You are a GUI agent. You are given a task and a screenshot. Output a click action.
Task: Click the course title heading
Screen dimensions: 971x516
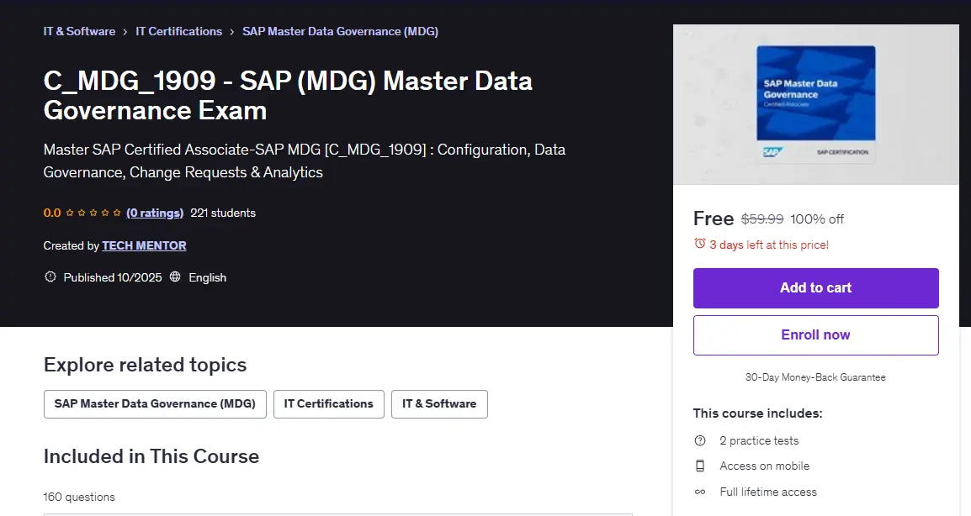coord(288,95)
